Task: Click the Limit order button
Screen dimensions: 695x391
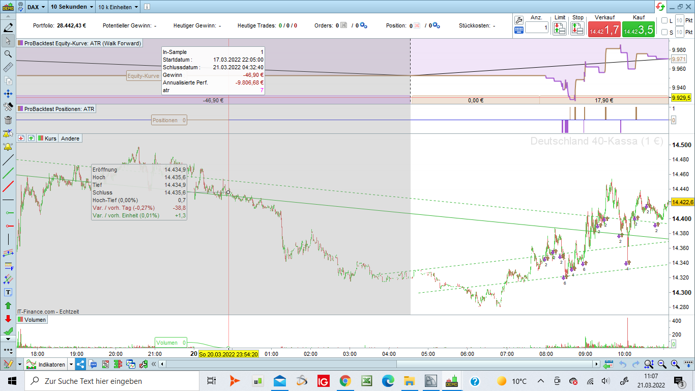Action: tap(560, 28)
